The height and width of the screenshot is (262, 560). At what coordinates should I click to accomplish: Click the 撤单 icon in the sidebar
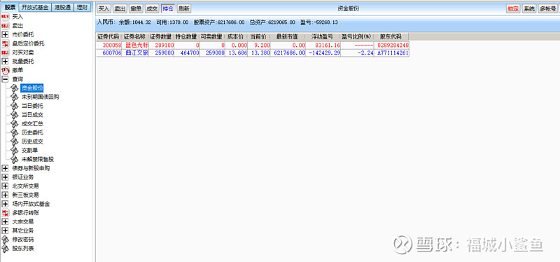coord(6,70)
